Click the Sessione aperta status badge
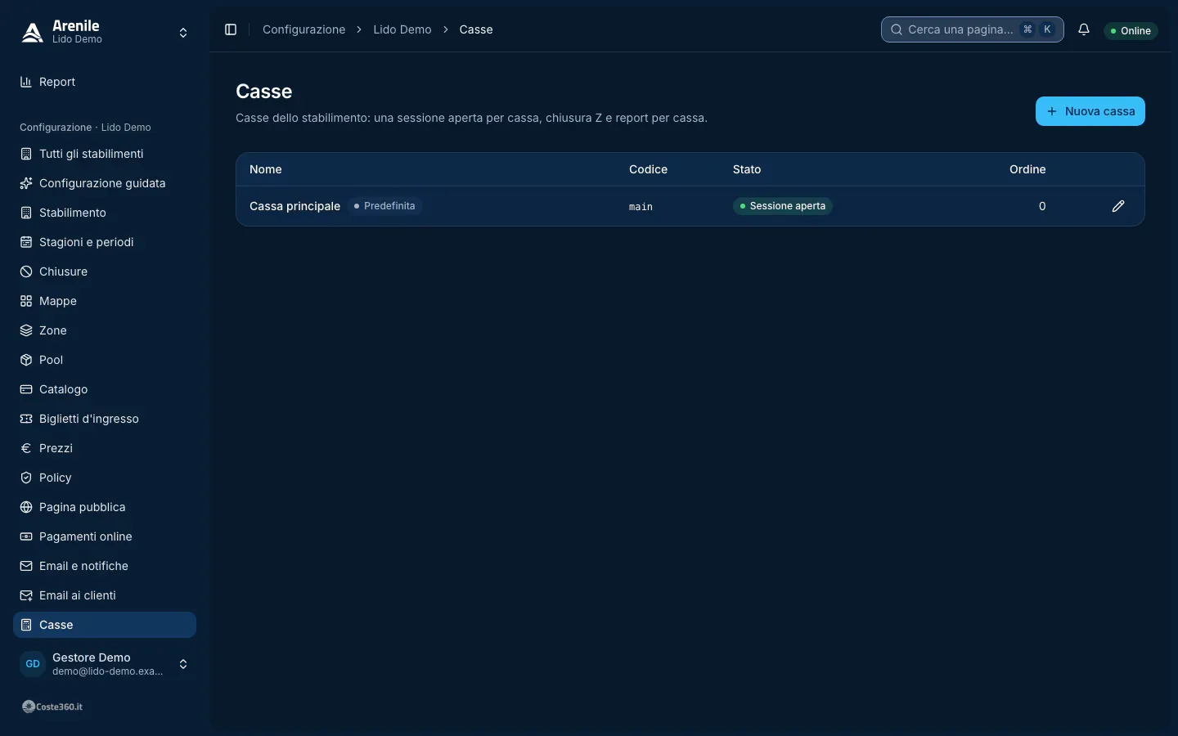The image size is (1178, 736). [x=782, y=206]
